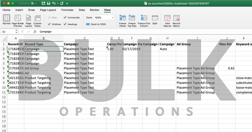Click the Auto cell in column H

click(x=168, y=49)
